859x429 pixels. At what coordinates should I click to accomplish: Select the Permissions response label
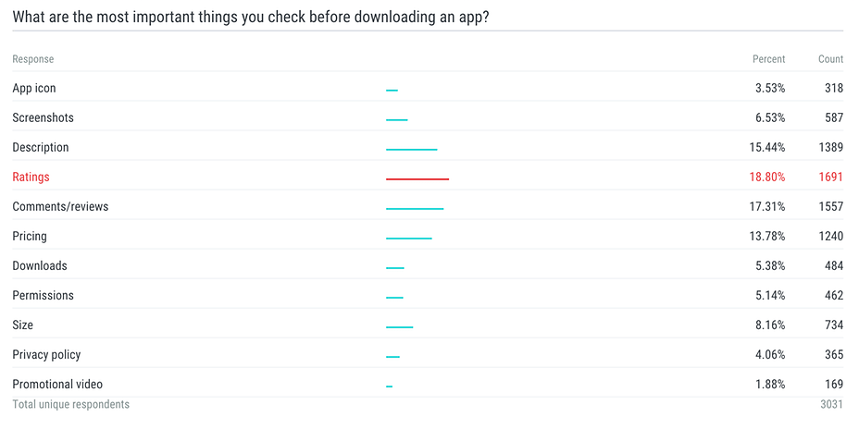coord(43,296)
